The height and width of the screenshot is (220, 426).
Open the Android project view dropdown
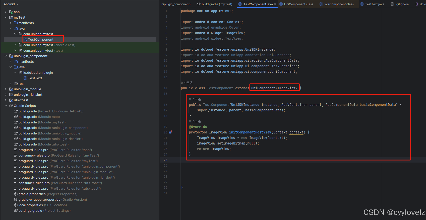click(11, 4)
